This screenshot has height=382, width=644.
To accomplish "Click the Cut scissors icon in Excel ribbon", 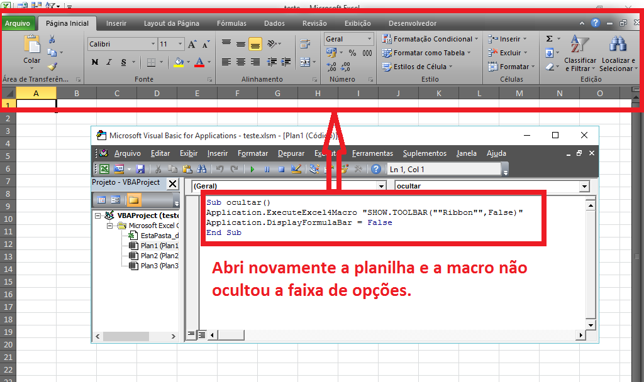I will click(x=52, y=40).
